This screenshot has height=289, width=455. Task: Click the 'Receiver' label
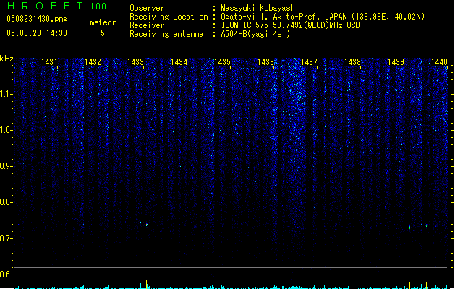(147, 25)
